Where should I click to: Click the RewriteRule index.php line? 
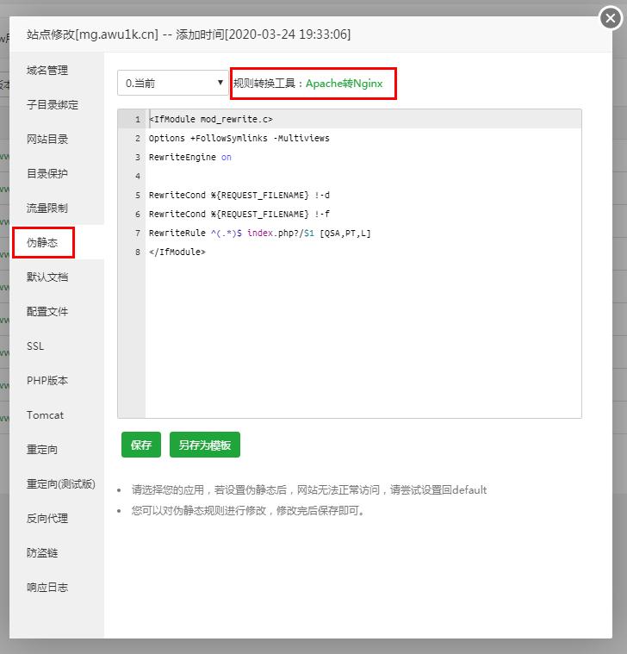[260, 234]
